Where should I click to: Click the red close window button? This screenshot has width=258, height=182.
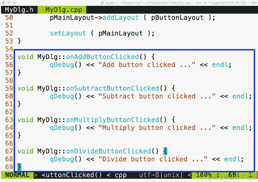coord(4,3)
